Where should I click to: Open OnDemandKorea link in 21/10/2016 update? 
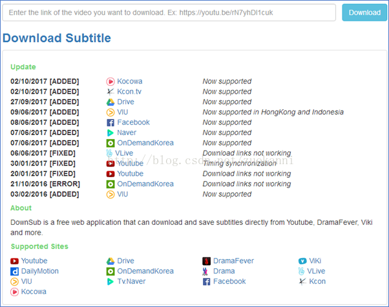[x=145, y=184]
